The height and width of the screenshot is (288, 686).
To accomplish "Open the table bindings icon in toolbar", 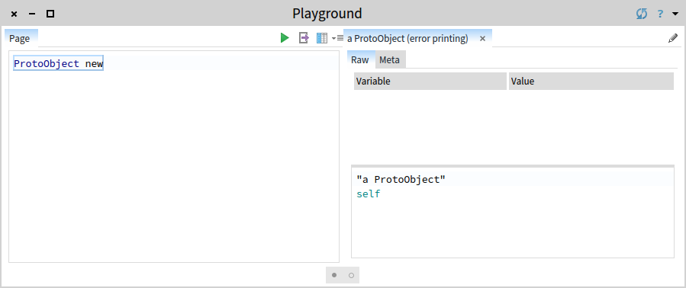I will 322,38.
